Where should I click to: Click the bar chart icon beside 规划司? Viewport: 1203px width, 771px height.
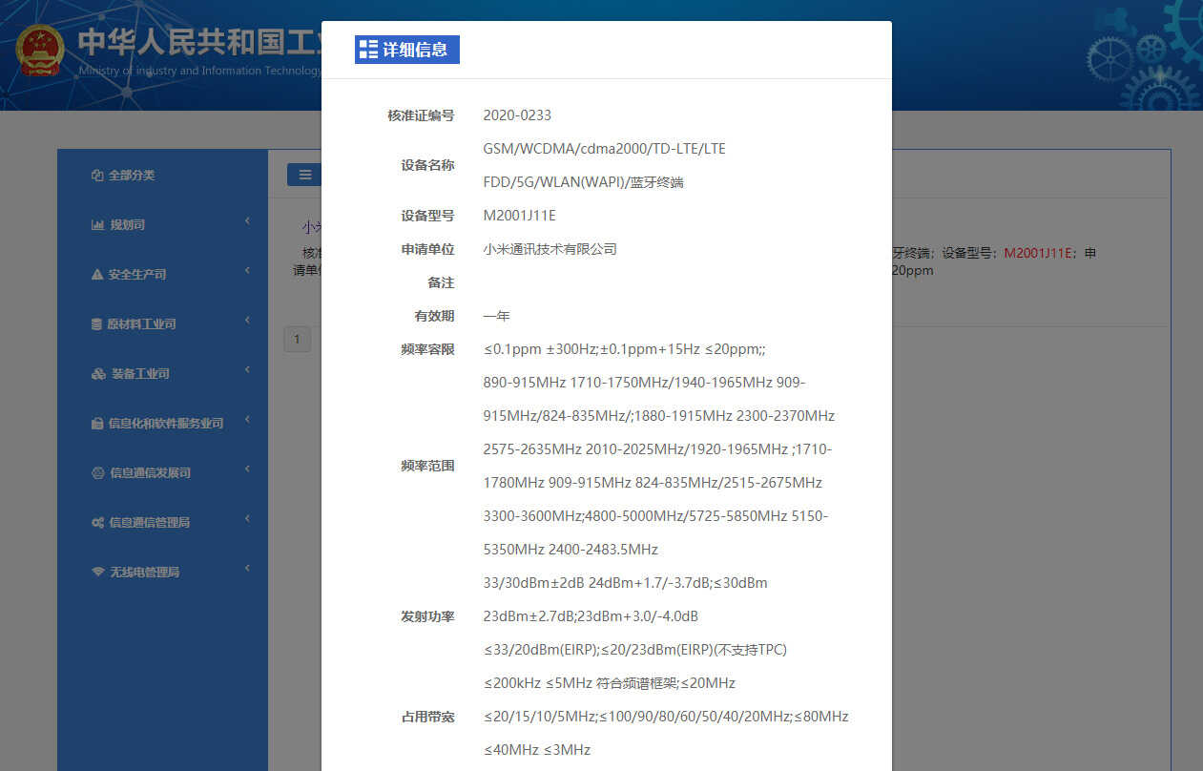(97, 225)
